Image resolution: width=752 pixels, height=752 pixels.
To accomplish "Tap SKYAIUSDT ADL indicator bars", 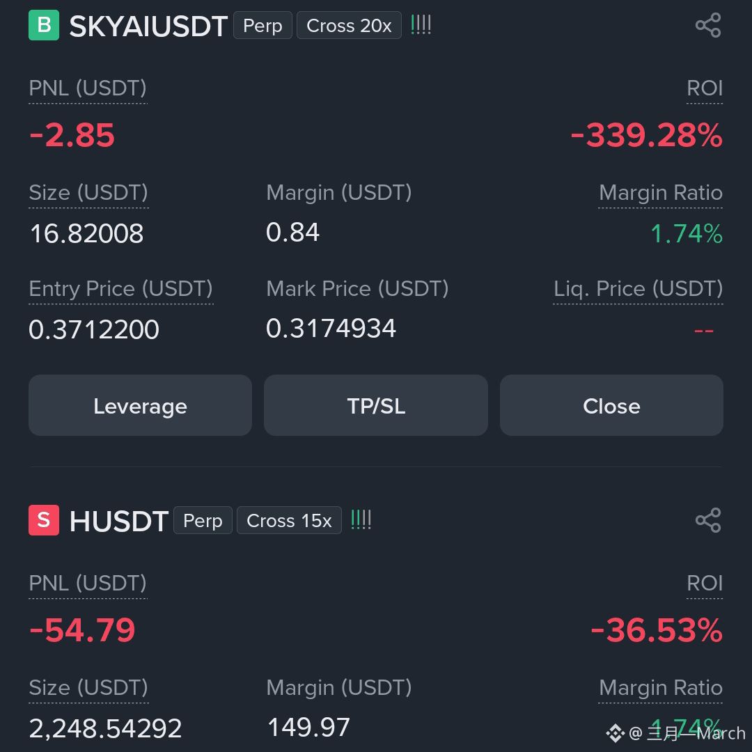I will [421, 25].
